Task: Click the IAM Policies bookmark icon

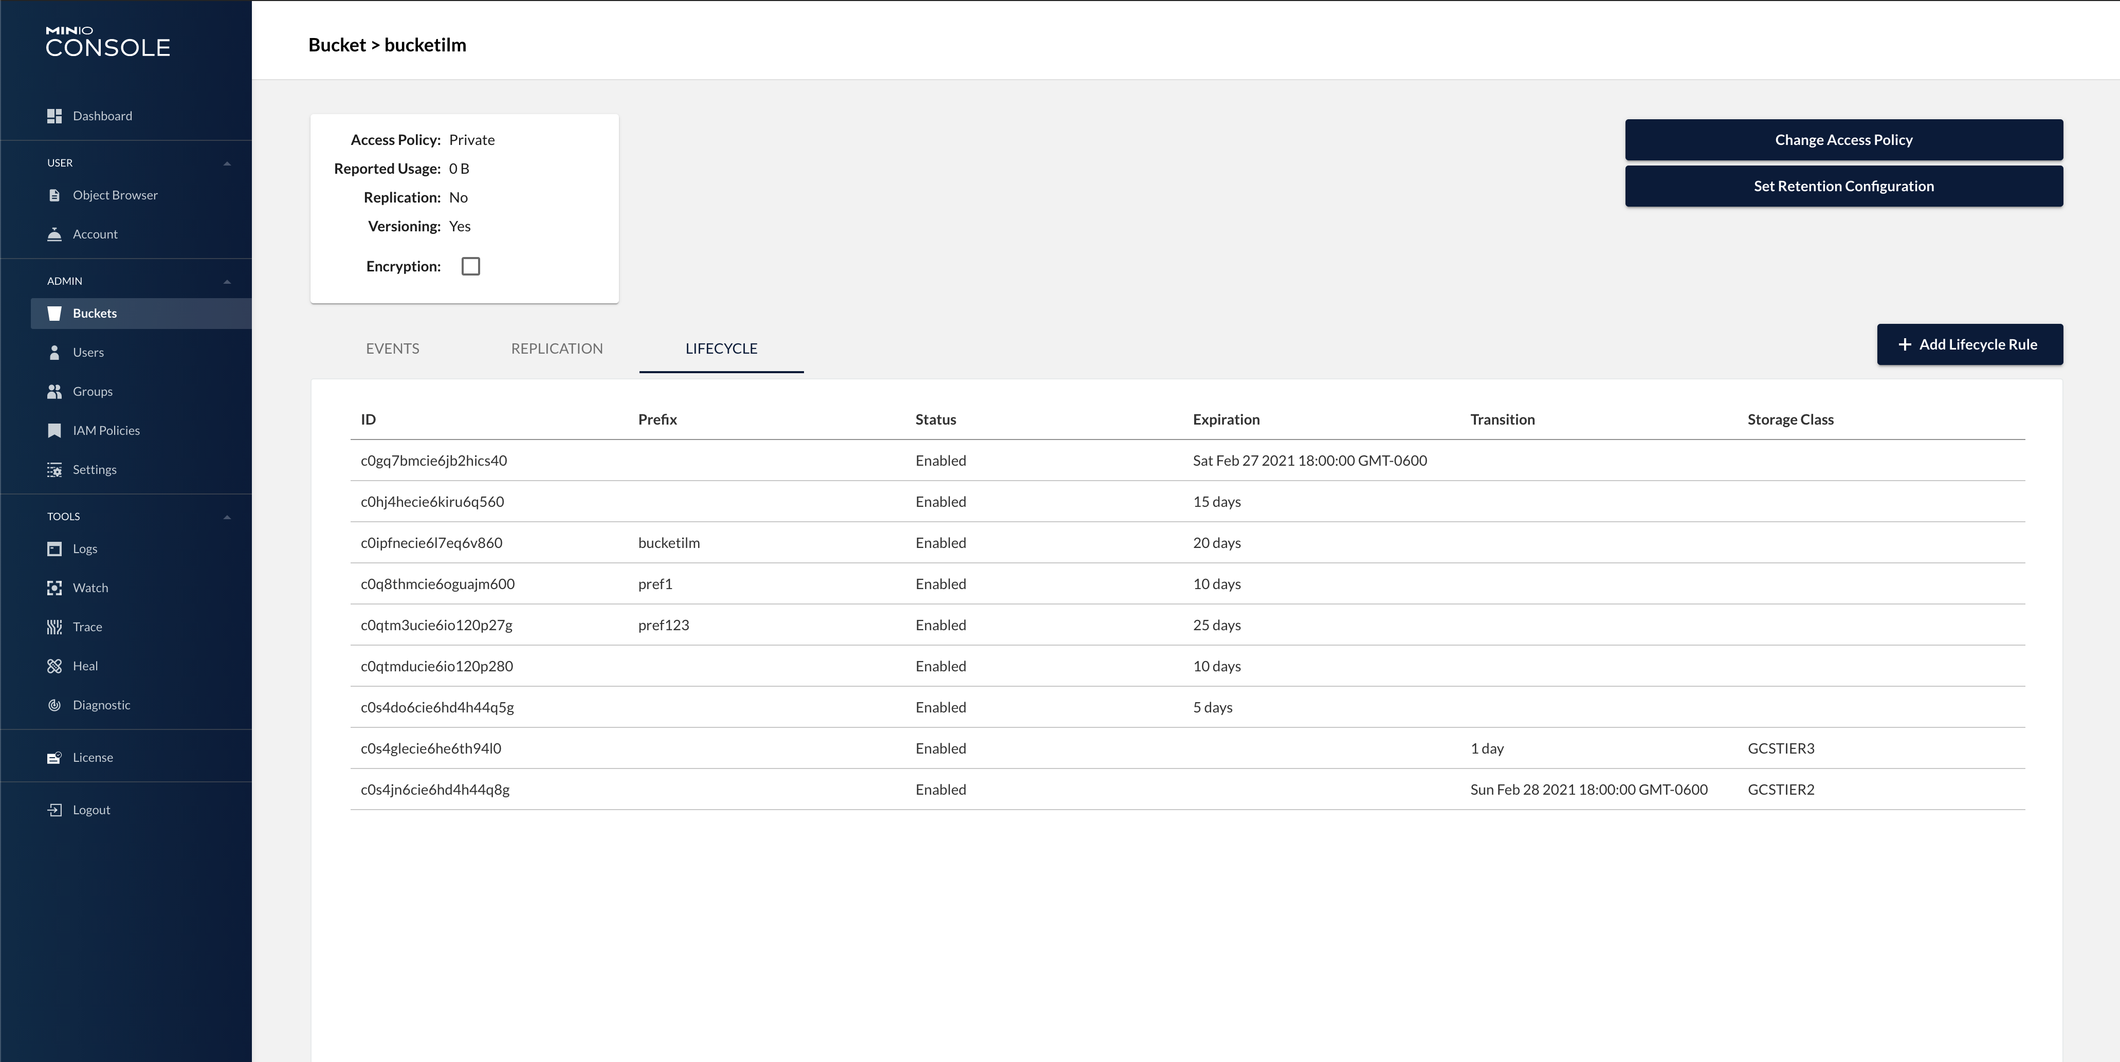Action: point(54,431)
